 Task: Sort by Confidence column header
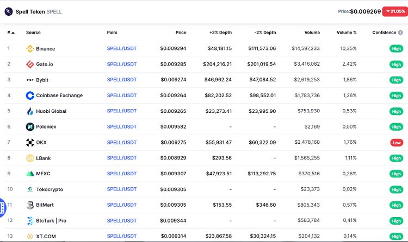(386, 33)
